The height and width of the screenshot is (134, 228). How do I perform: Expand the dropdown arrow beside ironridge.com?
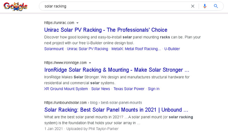tap(90, 63)
